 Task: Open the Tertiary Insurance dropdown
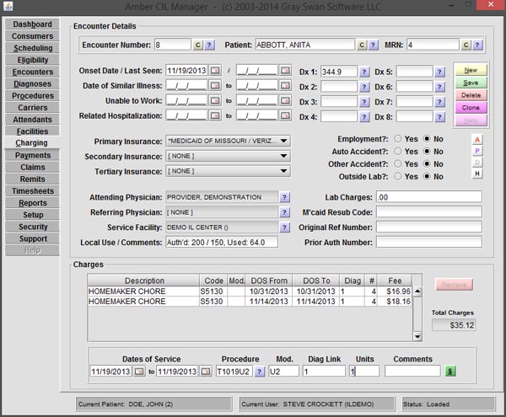tap(283, 171)
